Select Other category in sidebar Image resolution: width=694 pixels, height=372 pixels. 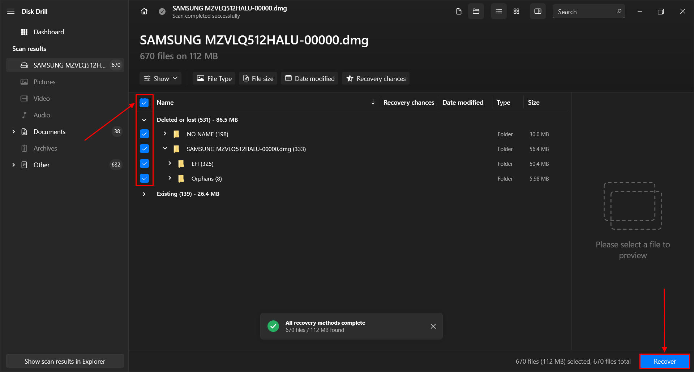(42, 165)
